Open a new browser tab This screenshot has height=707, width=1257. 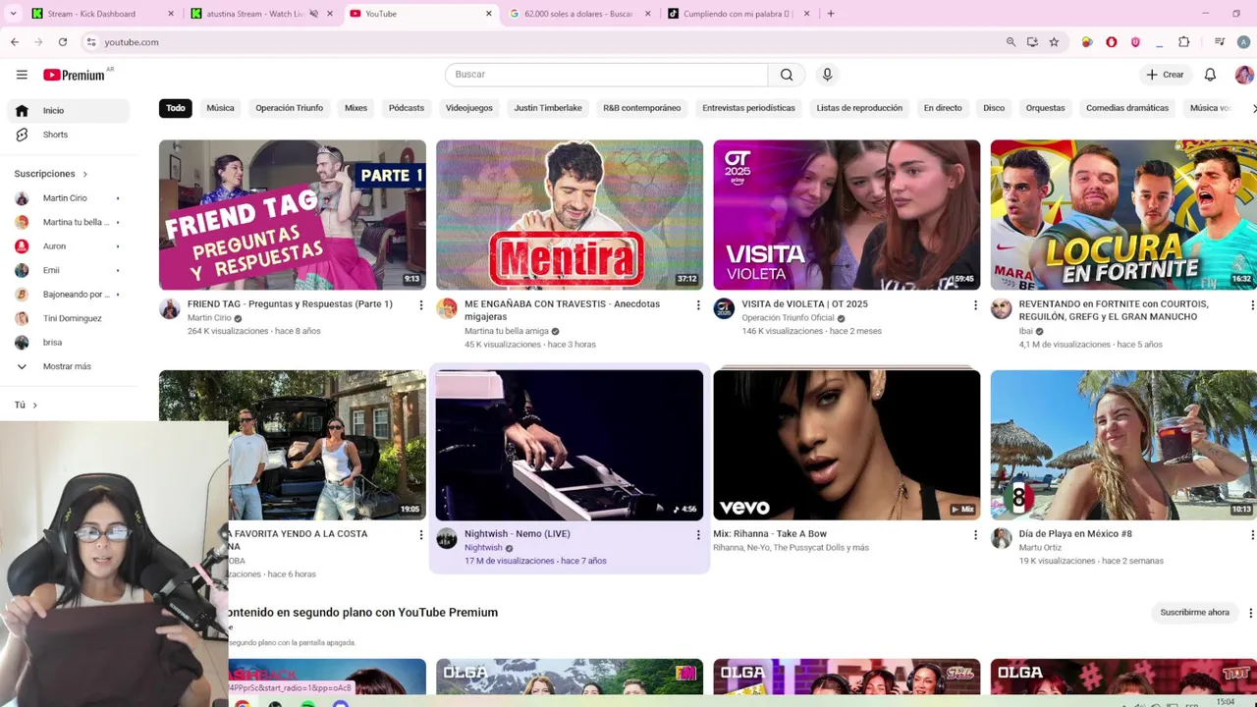(x=830, y=14)
